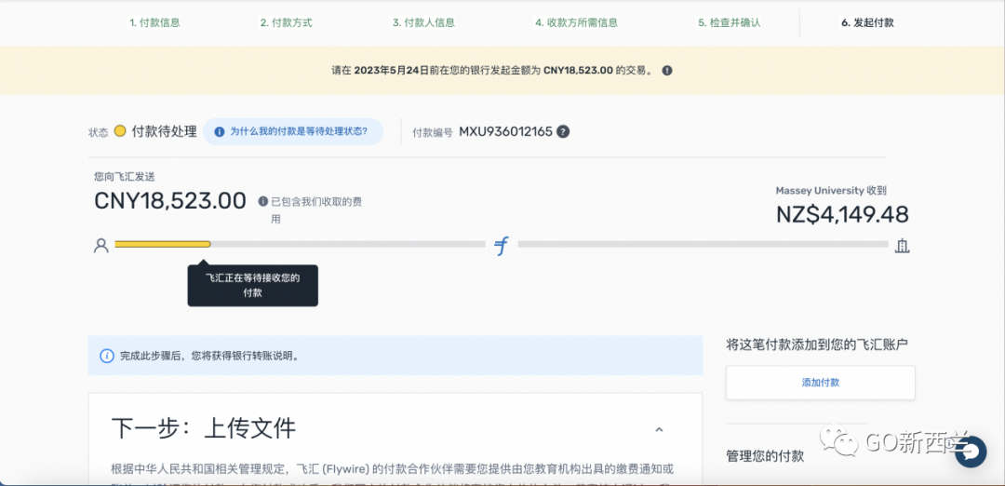Click the info icon in the yellow deadline banner

(667, 71)
